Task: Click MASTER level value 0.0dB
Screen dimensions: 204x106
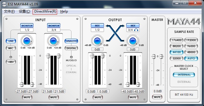Action: coord(157,91)
